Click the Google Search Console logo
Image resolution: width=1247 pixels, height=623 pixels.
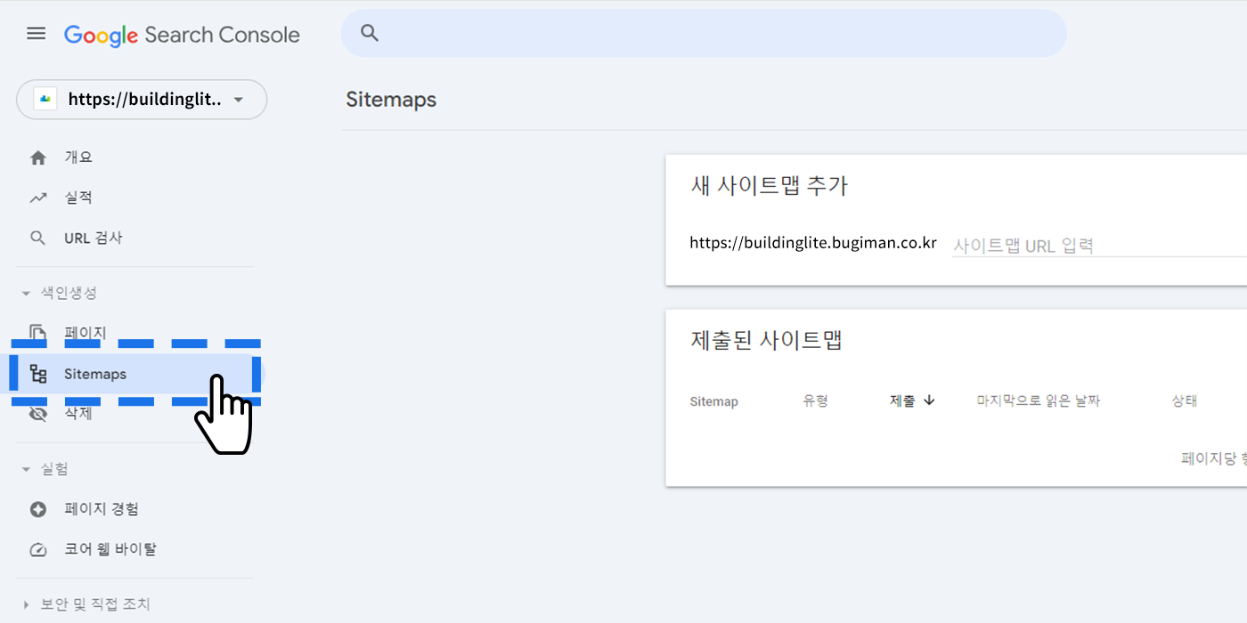tap(182, 35)
